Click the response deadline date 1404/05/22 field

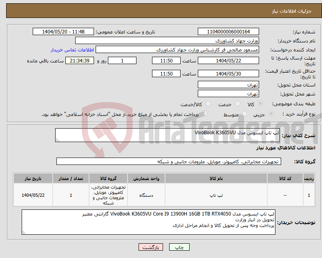point(228,60)
